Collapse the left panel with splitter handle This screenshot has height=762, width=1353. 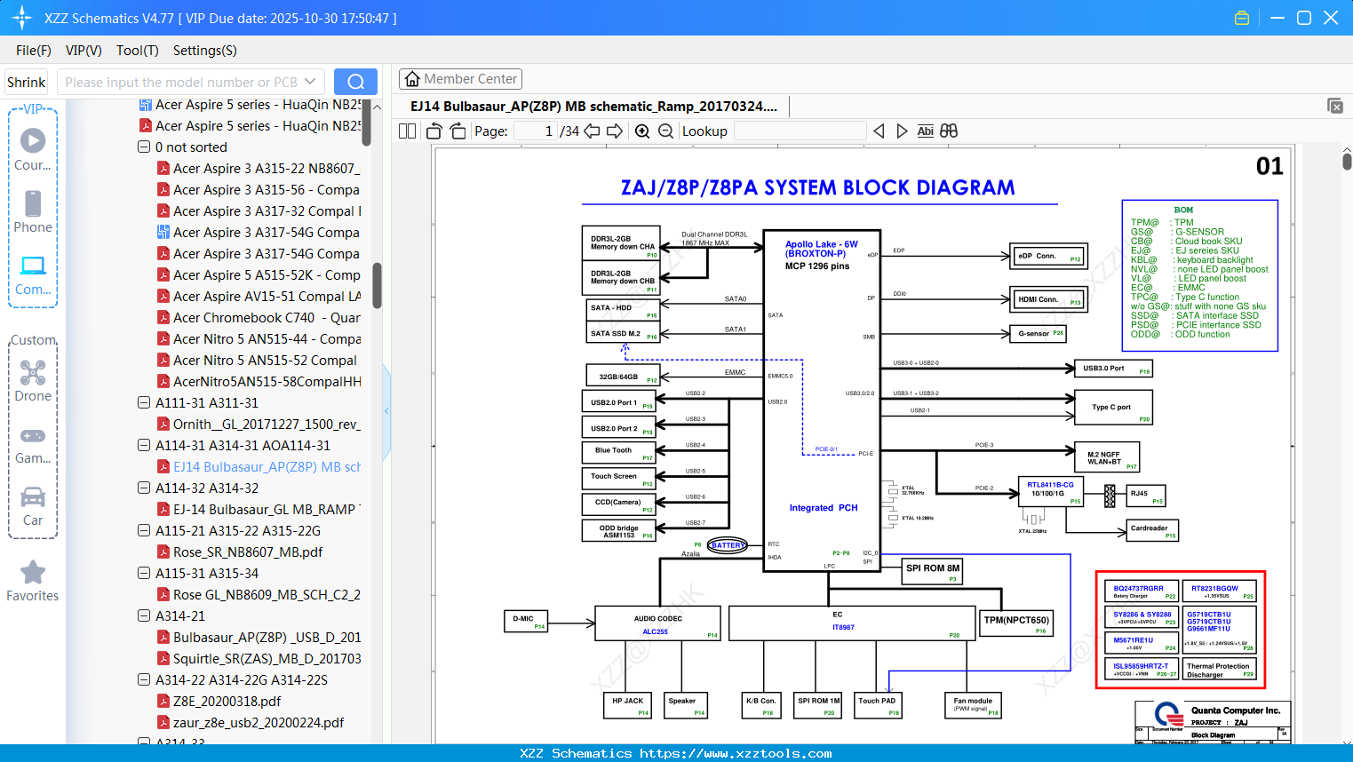pyautogui.click(x=386, y=410)
